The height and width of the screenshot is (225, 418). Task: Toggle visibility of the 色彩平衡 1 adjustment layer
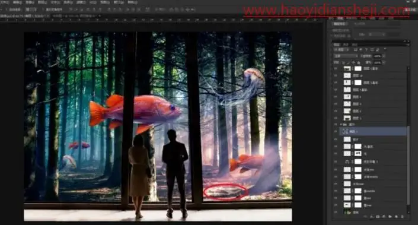click(336, 161)
